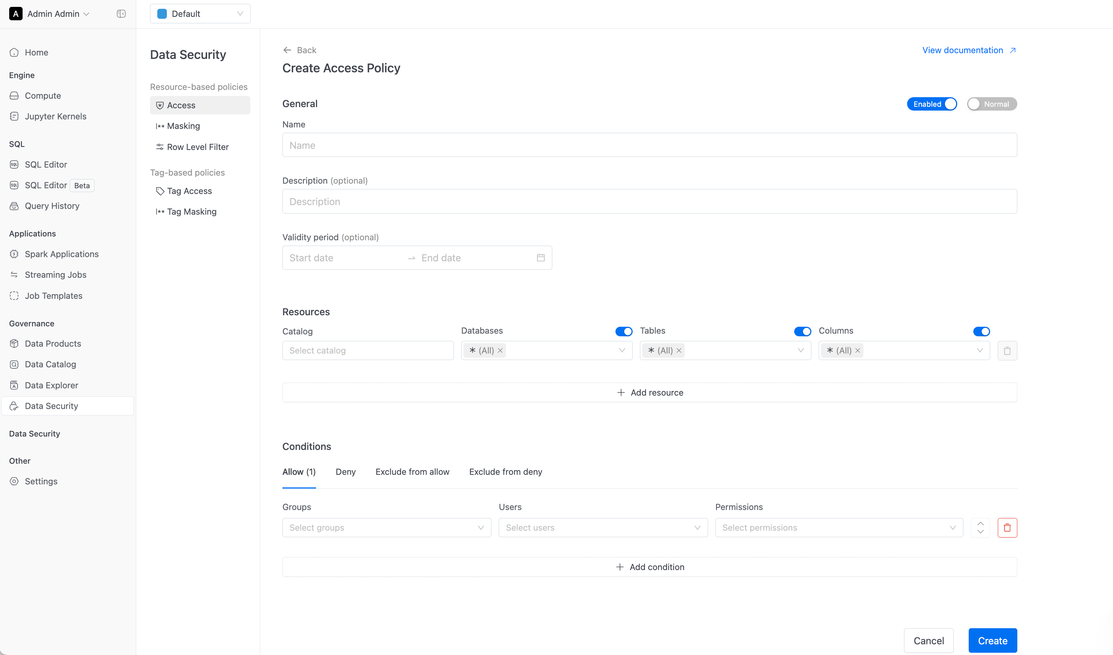Open Data Explorer icon
The width and height of the screenshot is (1113, 655).
point(14,385)
